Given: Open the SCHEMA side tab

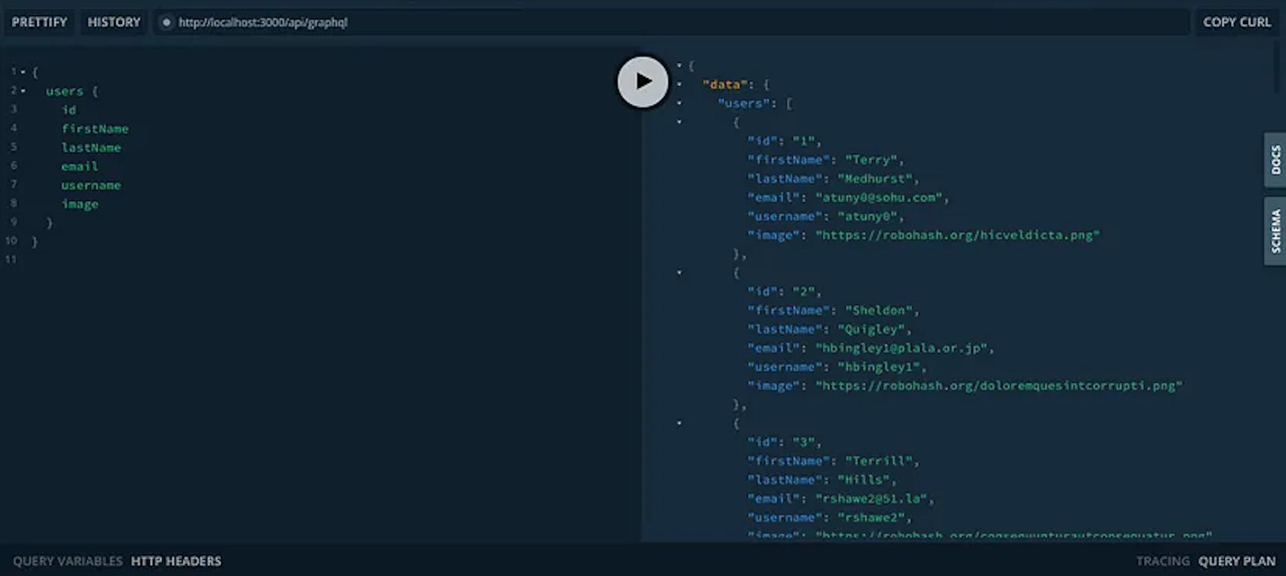Looking at the screenshot, I should [x=1275, y=231].
